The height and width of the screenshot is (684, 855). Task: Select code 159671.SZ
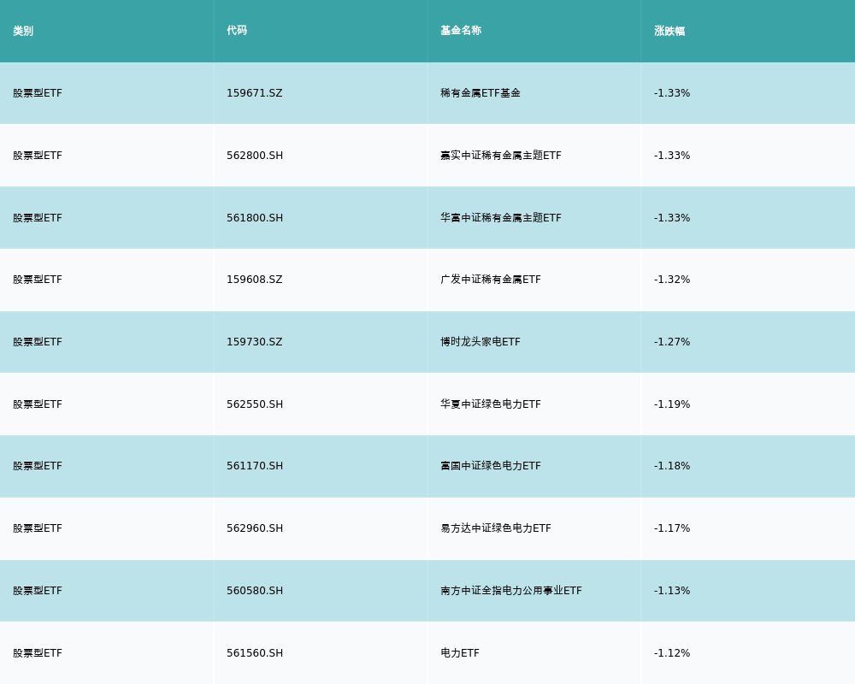254,93
